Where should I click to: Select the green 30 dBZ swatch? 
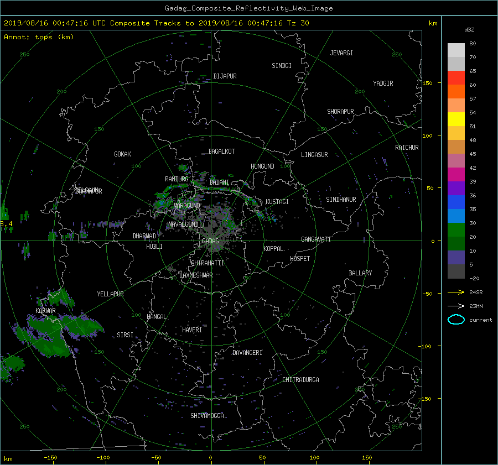pyautogui.click(x=456, y=229)
